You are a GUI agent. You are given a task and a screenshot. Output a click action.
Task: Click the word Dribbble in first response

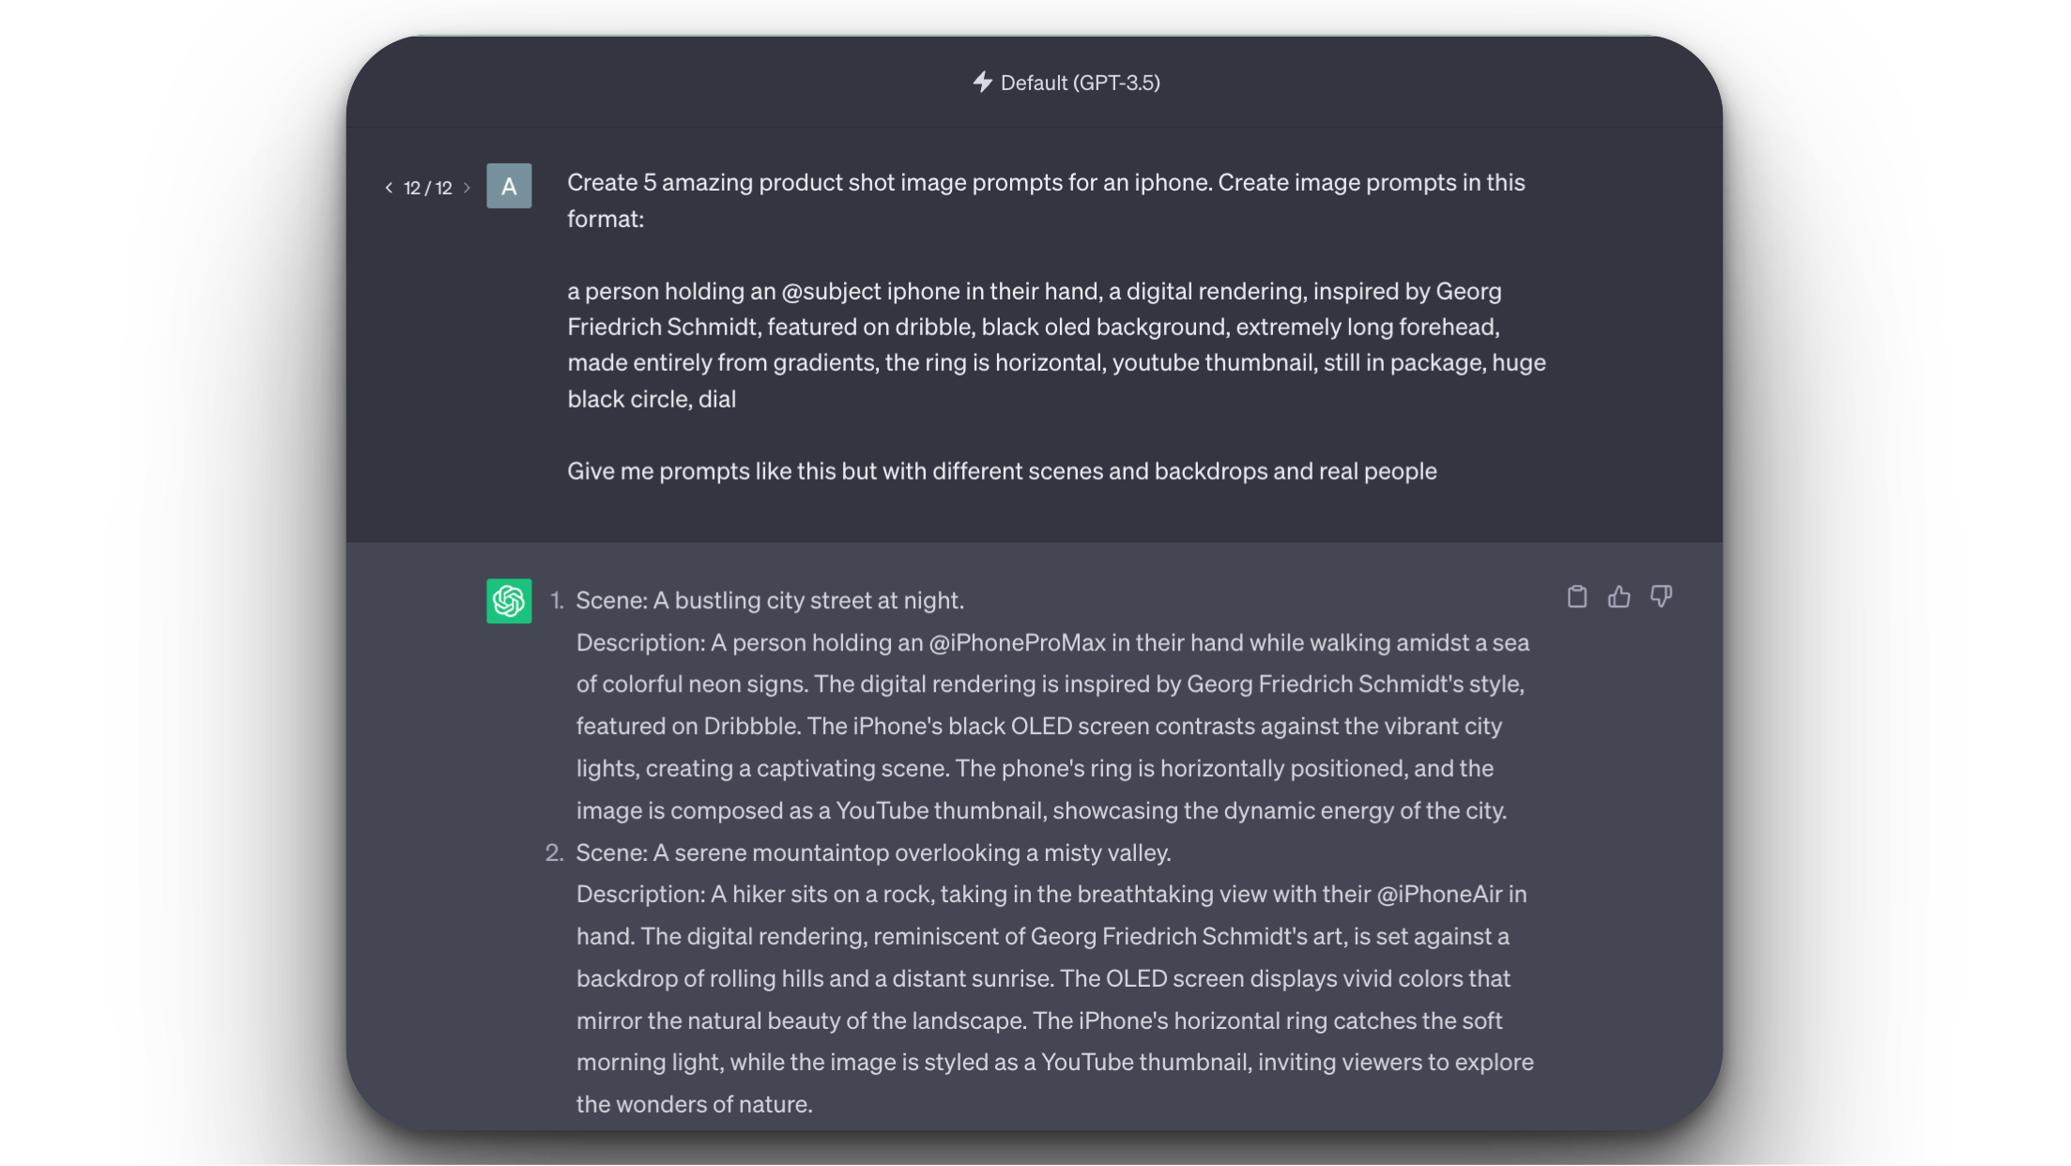(x=751, y=727)
